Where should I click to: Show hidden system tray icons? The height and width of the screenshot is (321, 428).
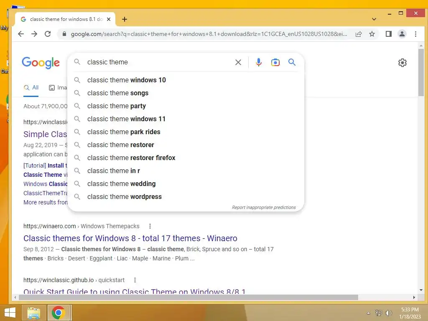(x=369, y=313)
